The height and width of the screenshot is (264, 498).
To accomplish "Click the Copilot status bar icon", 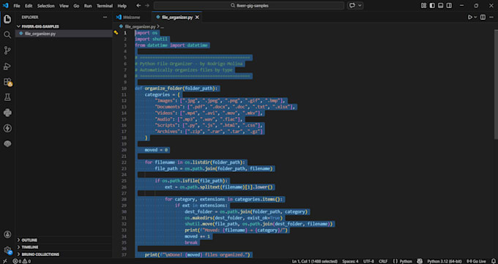I will (420, 261).
